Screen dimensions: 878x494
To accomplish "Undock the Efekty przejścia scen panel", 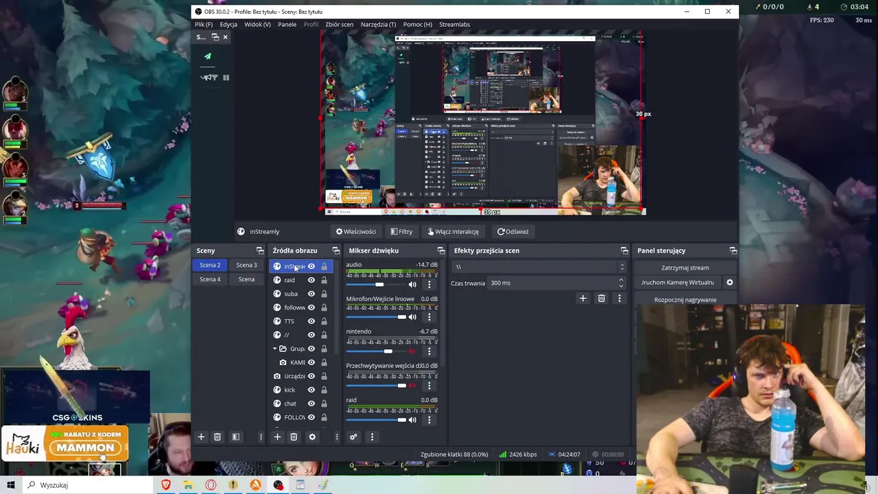I will (x=624, y=250).
